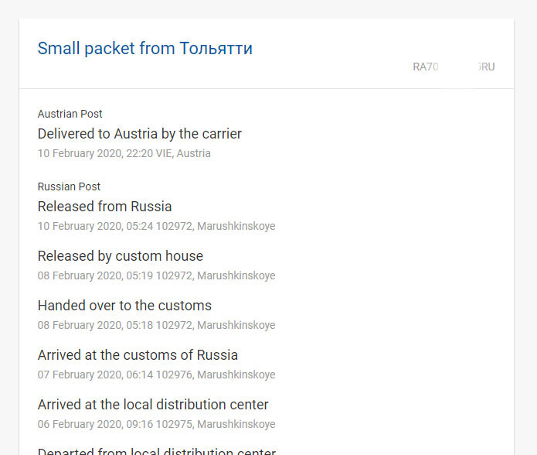Viewport: 537px width, 455px height.
Task: Click the word 'Тольятти' in the heading
Action: (216, 48)
